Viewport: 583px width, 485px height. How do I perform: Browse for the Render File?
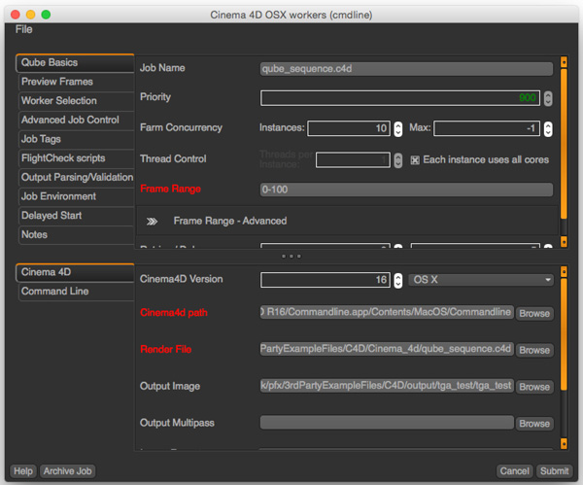tap(534, 350)
